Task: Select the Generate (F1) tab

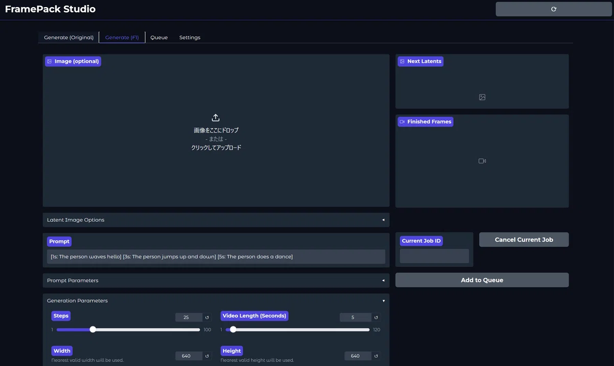Action: coord(122,37)
